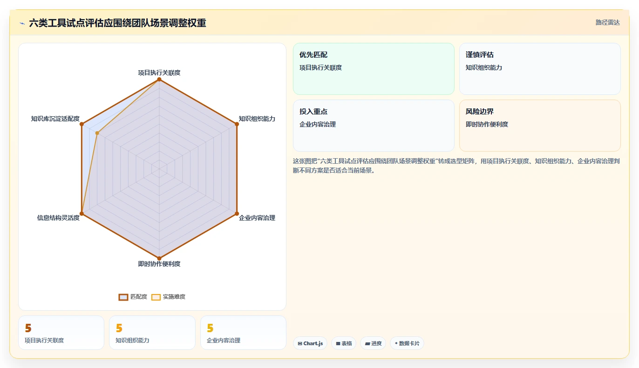Viewport: 639px width, 368px height.
Task: Click the radar point at 信息结构灵活度 vertex
Action: 82,214
